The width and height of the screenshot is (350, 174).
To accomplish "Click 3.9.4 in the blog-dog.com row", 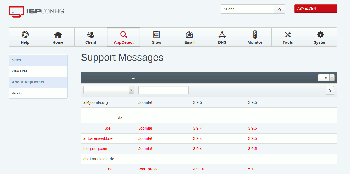I will point(198,149).
